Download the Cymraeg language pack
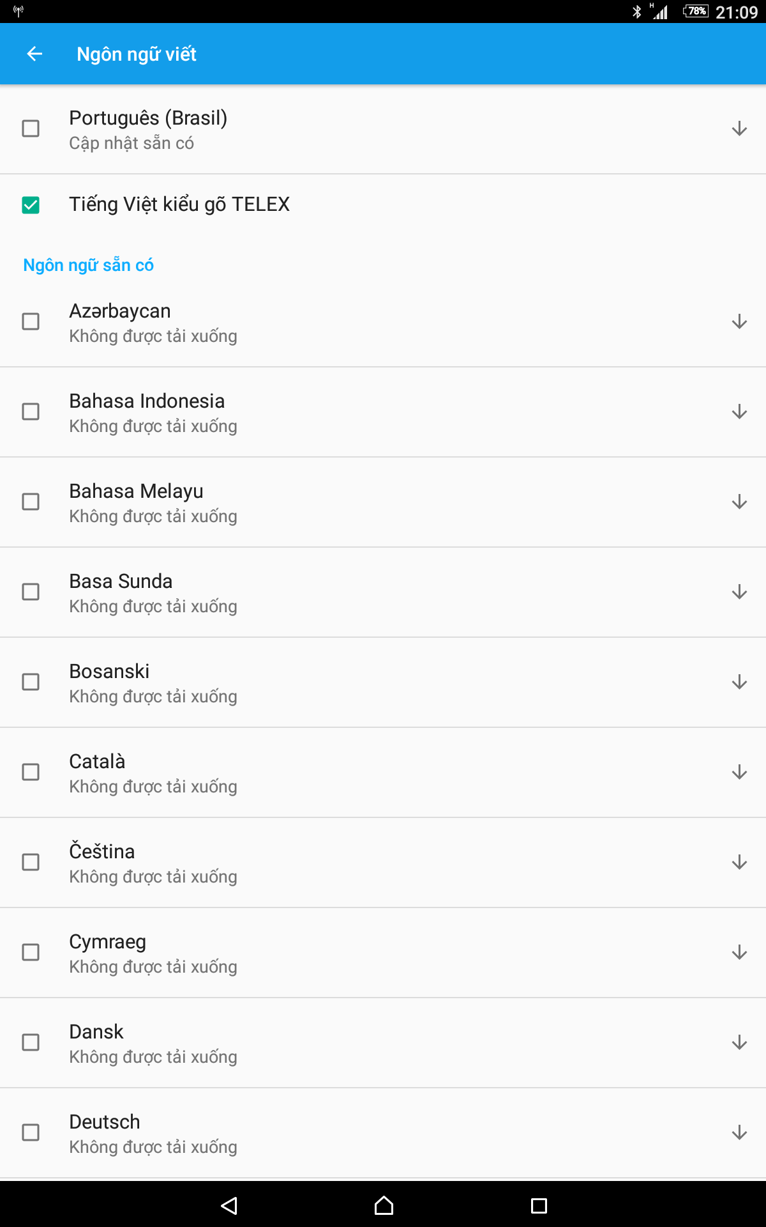This screenshot has width=766, height=1227. (739, 952)
